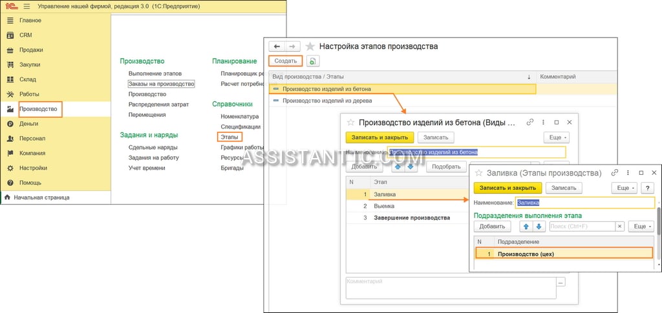662x313 pixels.
Task: Clear the search field with X icon
Action: (x=619, y=227)
